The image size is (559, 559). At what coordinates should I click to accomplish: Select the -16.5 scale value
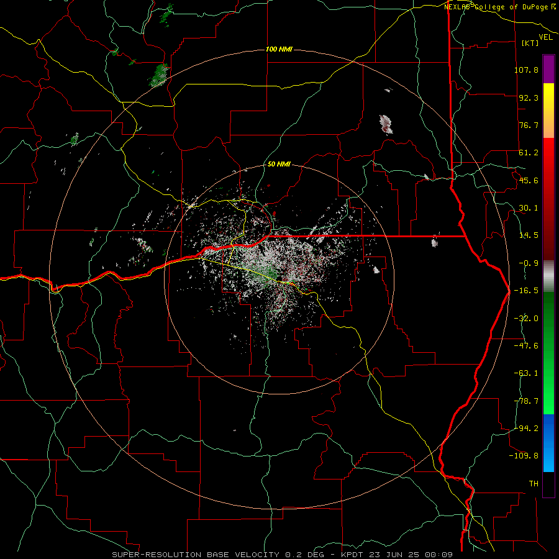526,291
